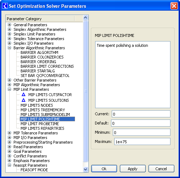Viewport: 180px width, 178px height.
Task: Collapse MIP Limit Parameters node
Action: click(x=9, y=89)
